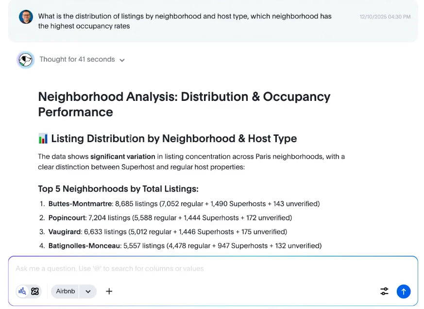Viewport: 424px width, 309px height.
Task: Click the bar chart emoji in heading
Action: point(43,139)
